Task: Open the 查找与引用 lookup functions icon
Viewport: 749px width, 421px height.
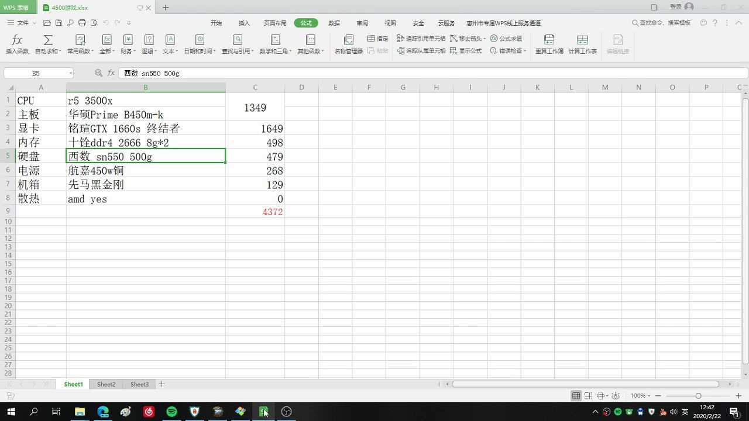Action: pos(238,40)
